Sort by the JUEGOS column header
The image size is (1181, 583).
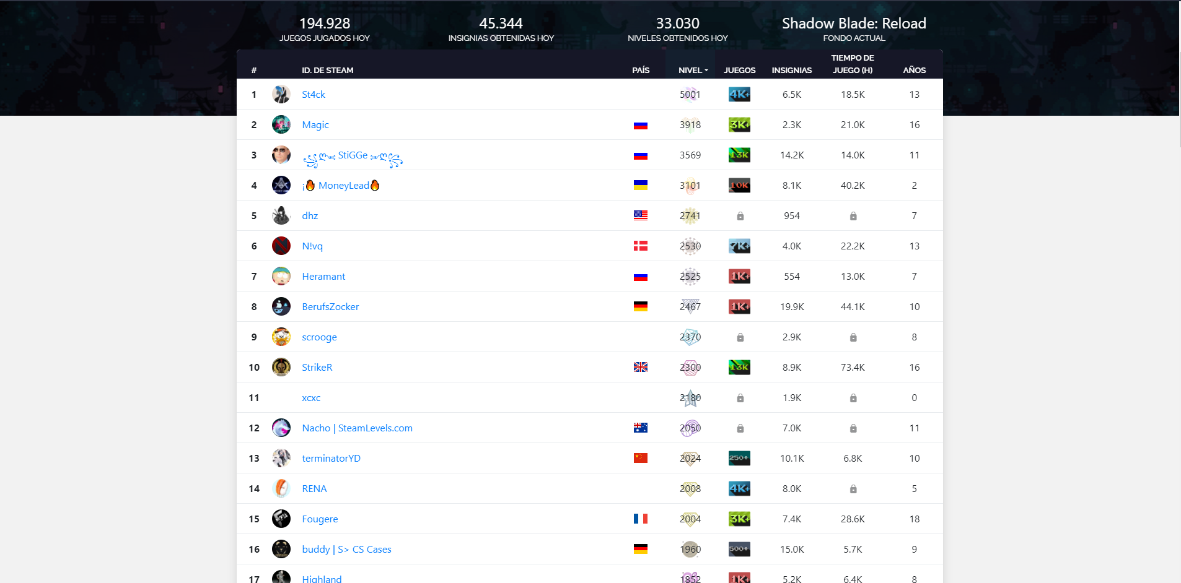(x=739, y=70)
